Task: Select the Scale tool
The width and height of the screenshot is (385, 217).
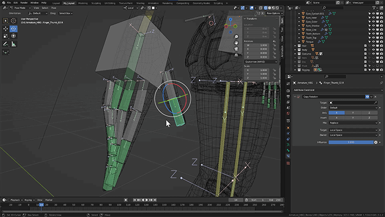Action: pos(5,36)
